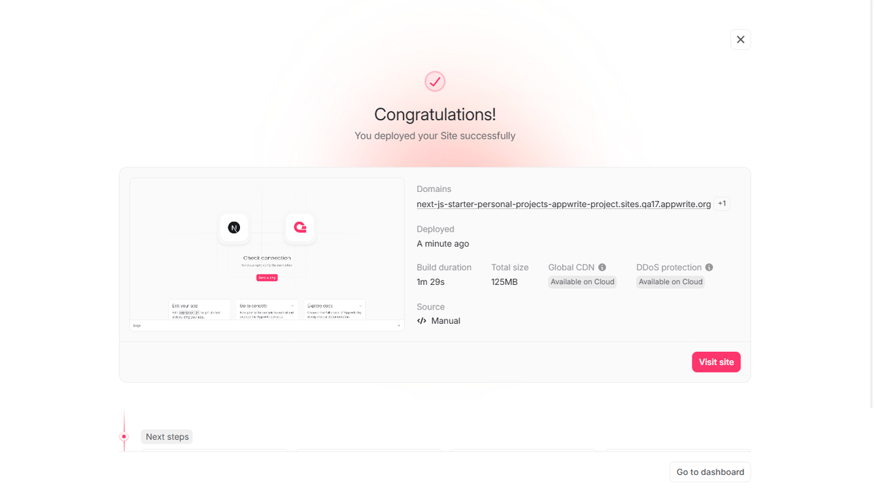Open the next-js-starter deployment domain link

(x=563, y=204)
